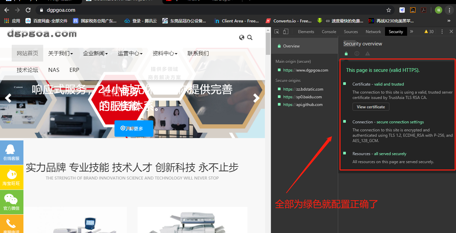Image resolution: width=456 pixels, height=233 pixels.
Task: Show the previous carousel slide arrow
Action: tap(8, 98)
